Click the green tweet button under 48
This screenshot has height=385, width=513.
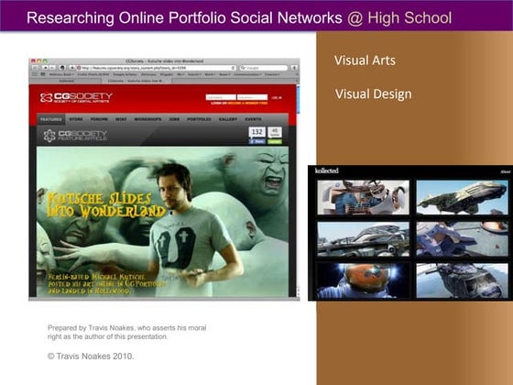pyautogui.click(x=275, y=141)
